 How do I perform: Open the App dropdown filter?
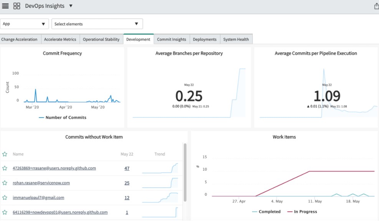coord(24,24)
